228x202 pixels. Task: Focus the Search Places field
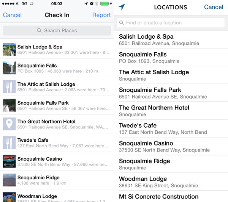click(x=57, y=31)
